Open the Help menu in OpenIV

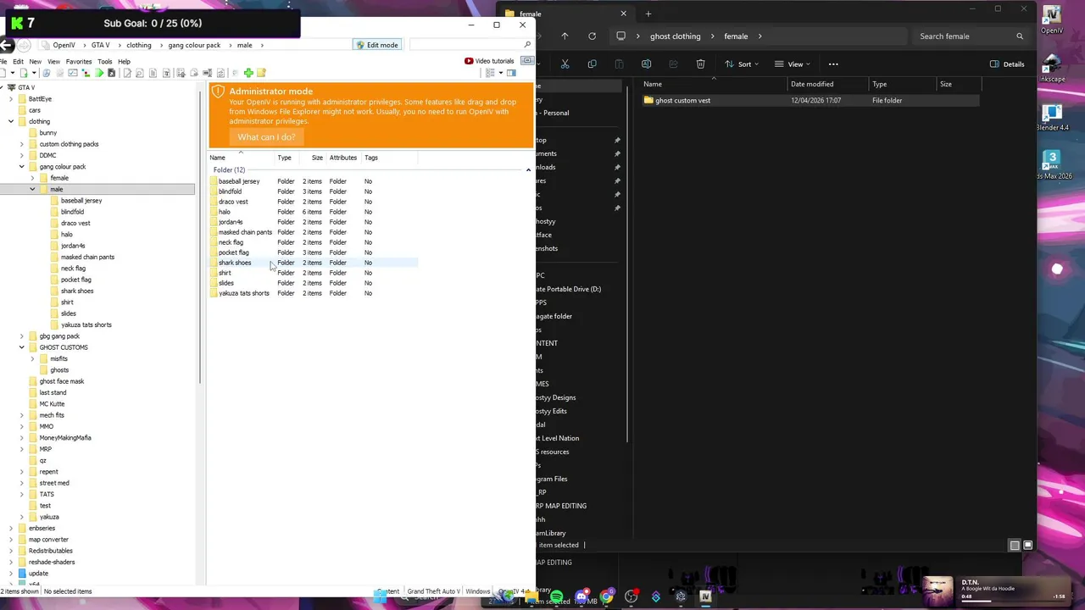click(124, 61)
